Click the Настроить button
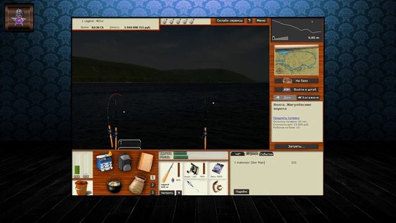This screenshot has height=223, width=396. click(167, 193)
